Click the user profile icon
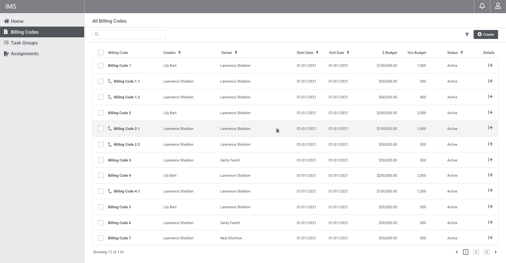506x263 pixels. pos(498,6)
